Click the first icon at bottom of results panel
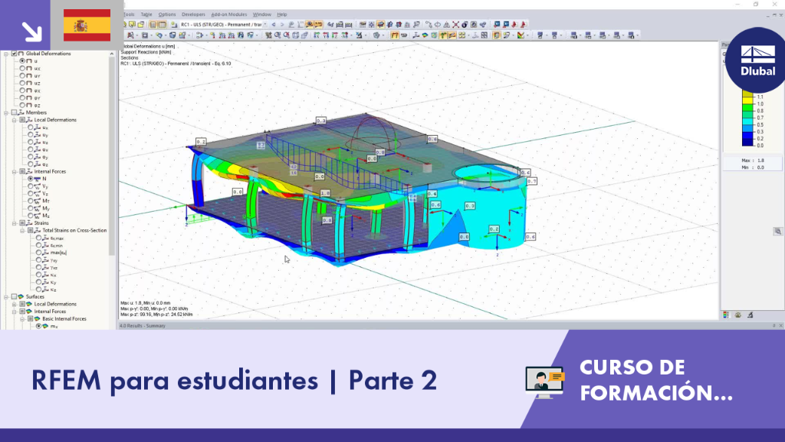 tap(726, 315)
